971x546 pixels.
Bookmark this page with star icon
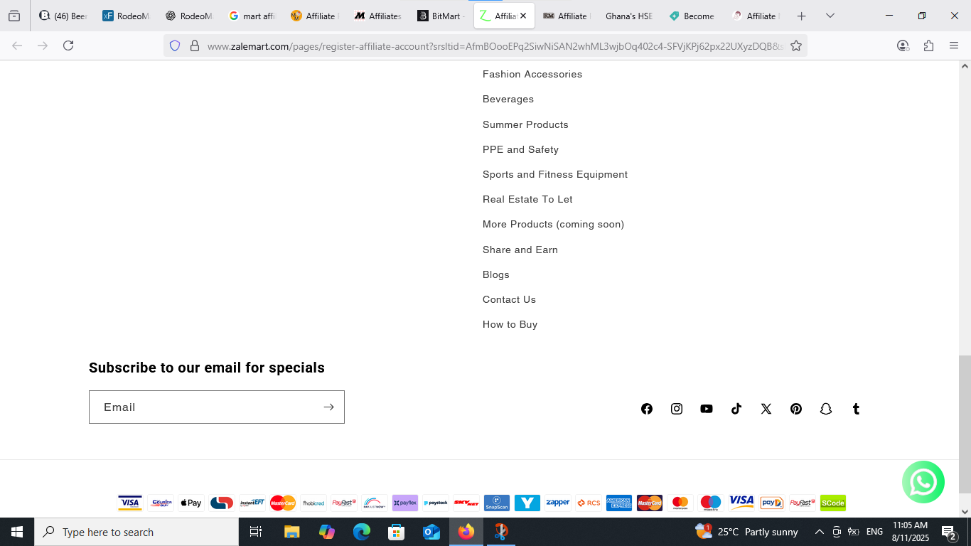click(x=796, y=45)
